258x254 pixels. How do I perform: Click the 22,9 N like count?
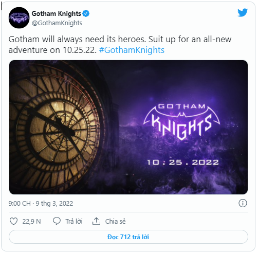(x=31, y=222)
